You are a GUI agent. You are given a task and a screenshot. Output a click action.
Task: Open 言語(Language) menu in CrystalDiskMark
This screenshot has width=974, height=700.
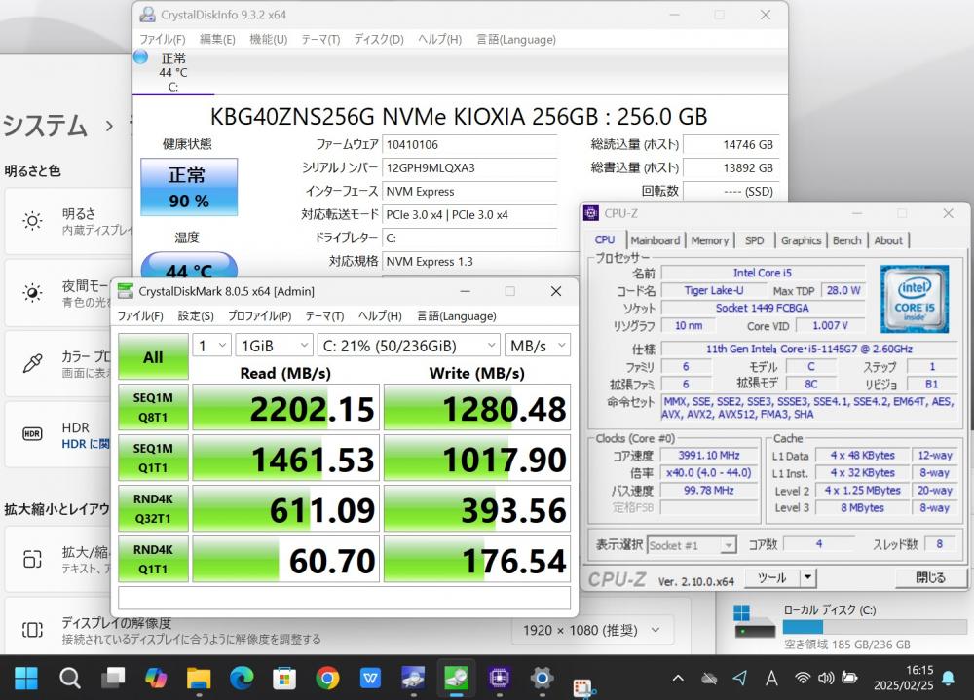[457, 315]
